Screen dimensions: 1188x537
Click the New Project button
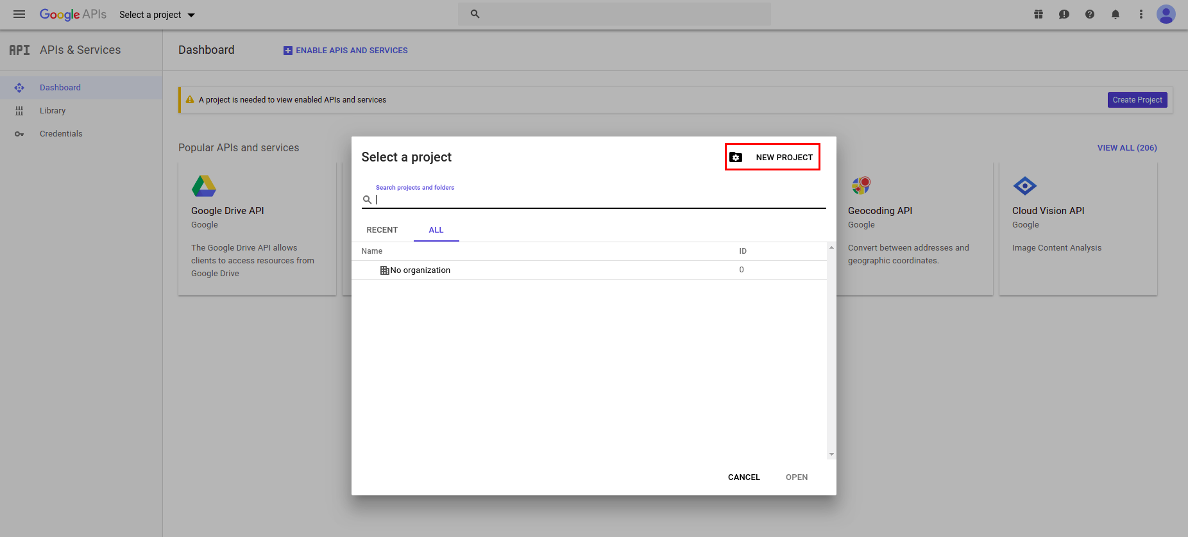coord(772,157)
